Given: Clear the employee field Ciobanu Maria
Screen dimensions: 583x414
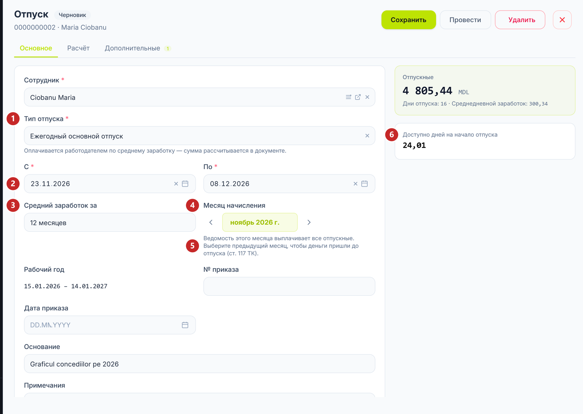Looking at the screenshot, I should [x=367, y=97].
